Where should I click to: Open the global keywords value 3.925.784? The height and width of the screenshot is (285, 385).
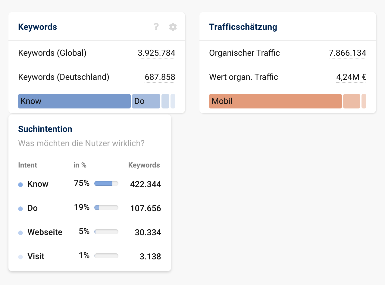pos(156,53)
